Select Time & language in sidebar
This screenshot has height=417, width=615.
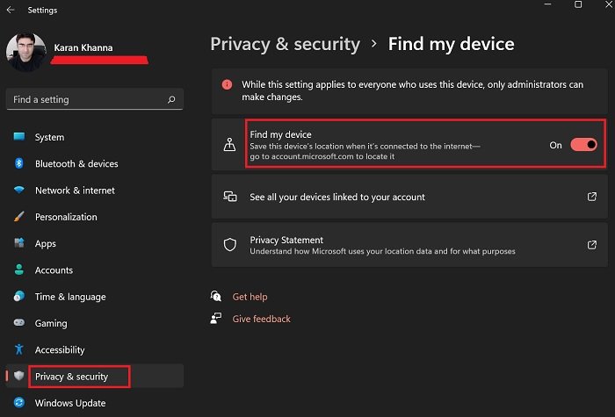click(x=70, y=297)
